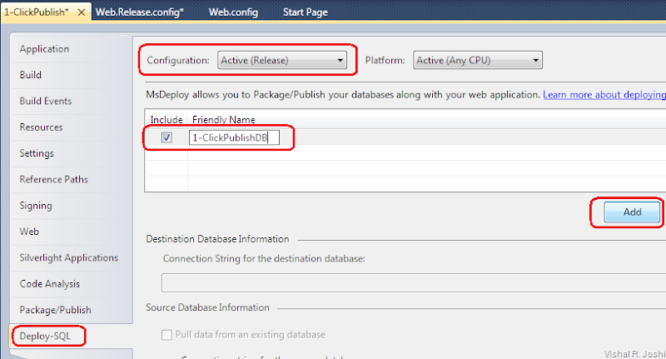Open the Web.config tab
The width and height of the screenshot is (666, 359).
pyautogui.click(x=233, y=12)
